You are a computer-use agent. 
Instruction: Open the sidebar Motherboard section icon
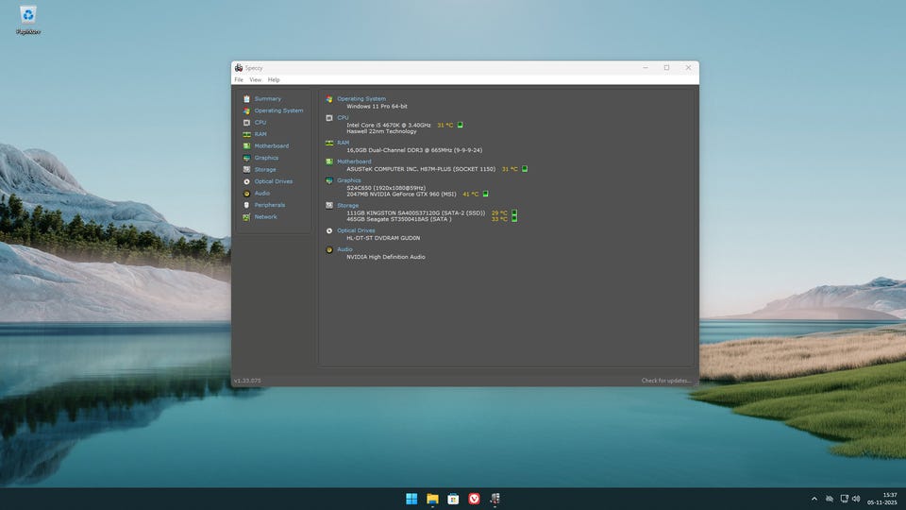point(246,146)
